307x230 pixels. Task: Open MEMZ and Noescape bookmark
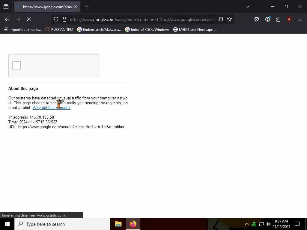195,30
